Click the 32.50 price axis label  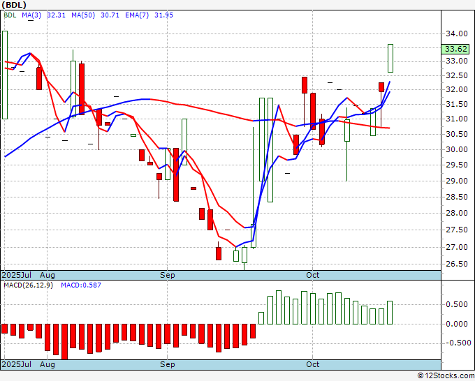click(x=457, y=75)
